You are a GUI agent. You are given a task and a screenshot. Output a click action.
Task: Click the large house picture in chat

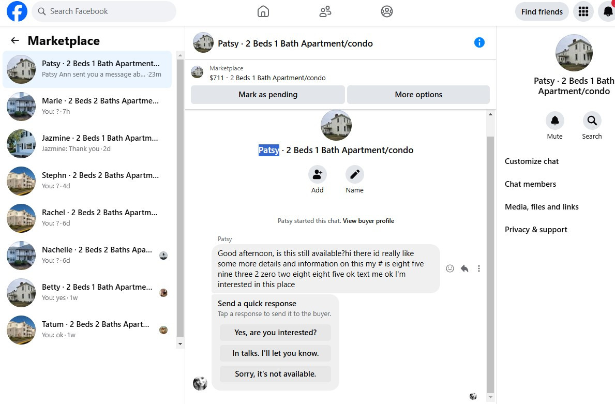pos(336,125)
